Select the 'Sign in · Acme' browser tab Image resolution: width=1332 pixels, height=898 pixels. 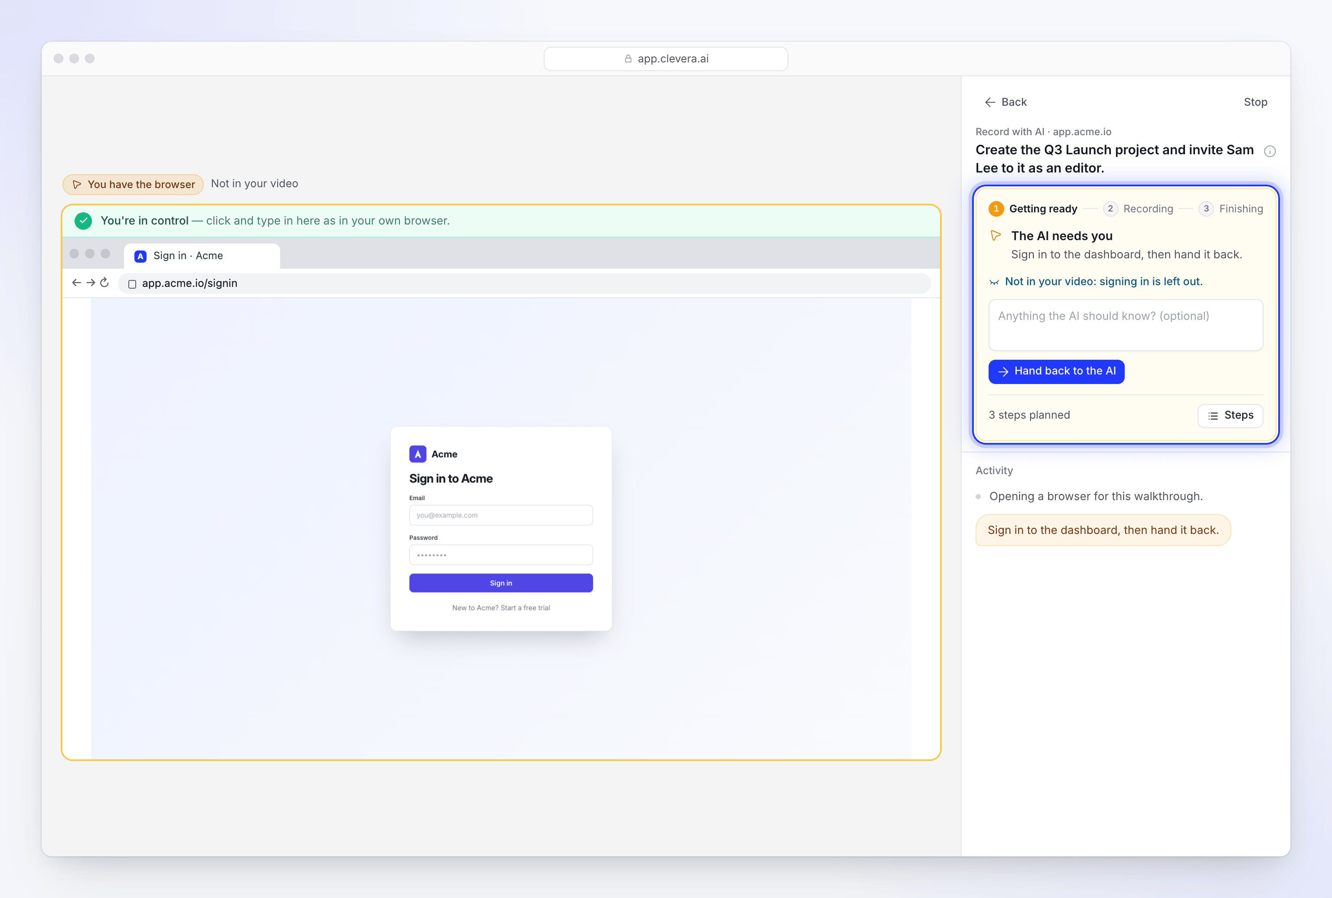pyautogui.click(x=202, y=256)
